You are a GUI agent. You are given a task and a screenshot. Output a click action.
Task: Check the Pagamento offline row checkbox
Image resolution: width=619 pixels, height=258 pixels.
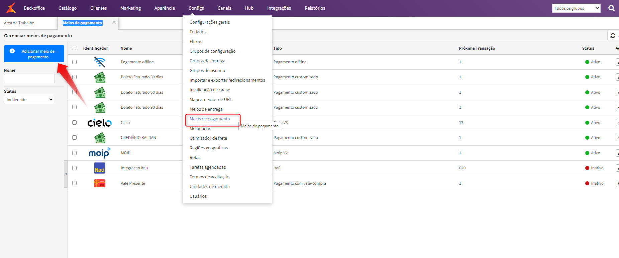pyautogui.click(x=74, y=62)
